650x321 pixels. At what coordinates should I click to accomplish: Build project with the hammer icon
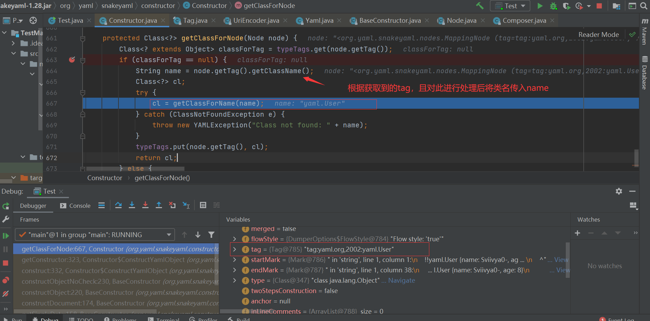(x=480, y=6)
